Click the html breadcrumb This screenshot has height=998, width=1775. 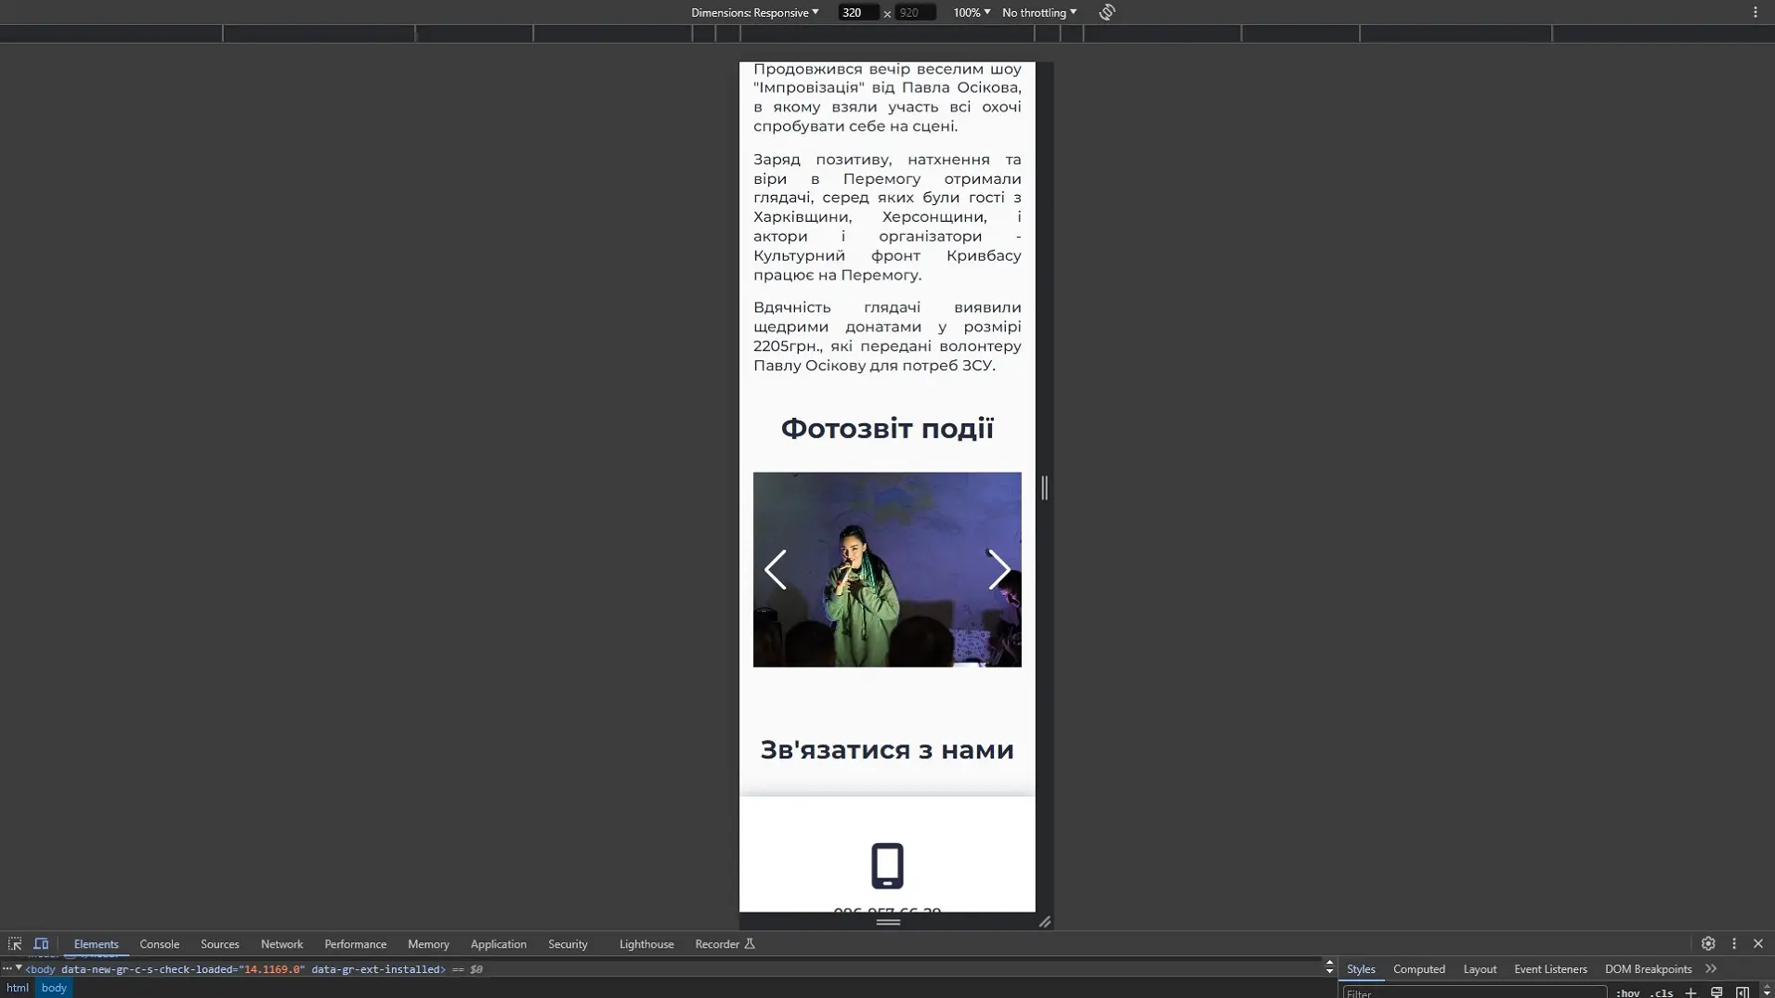coord(18,988)
